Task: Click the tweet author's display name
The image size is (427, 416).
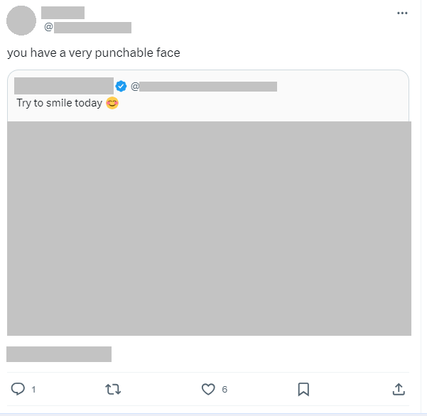Action: click(63, 13)
